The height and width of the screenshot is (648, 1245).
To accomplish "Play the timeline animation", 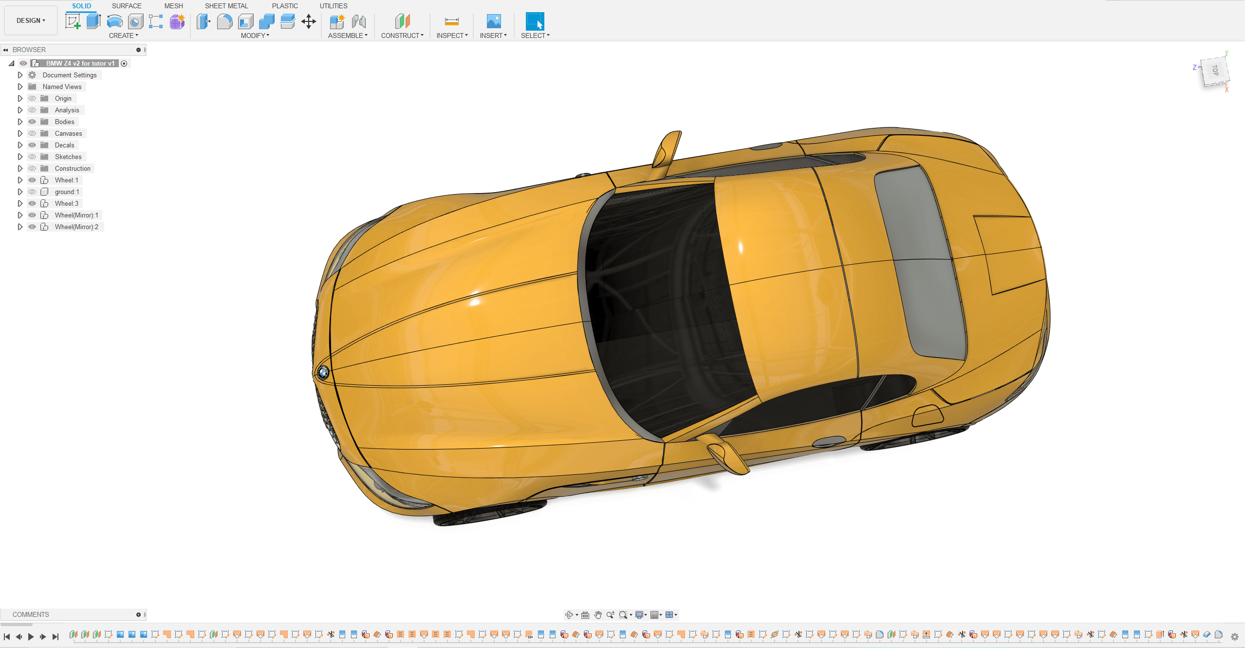I will tap(31, 637).
